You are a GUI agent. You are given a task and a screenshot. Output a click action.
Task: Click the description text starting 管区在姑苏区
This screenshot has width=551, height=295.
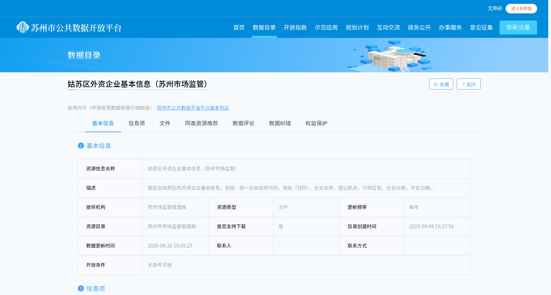tap(291, 188)
